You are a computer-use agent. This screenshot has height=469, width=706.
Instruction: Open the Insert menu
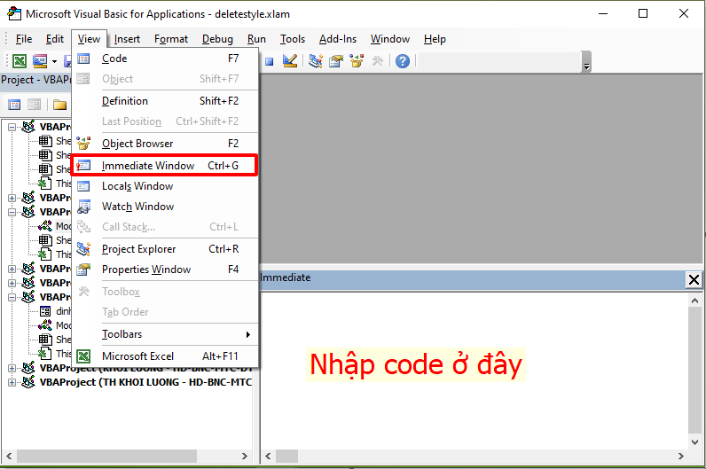(x=127, y=39)
